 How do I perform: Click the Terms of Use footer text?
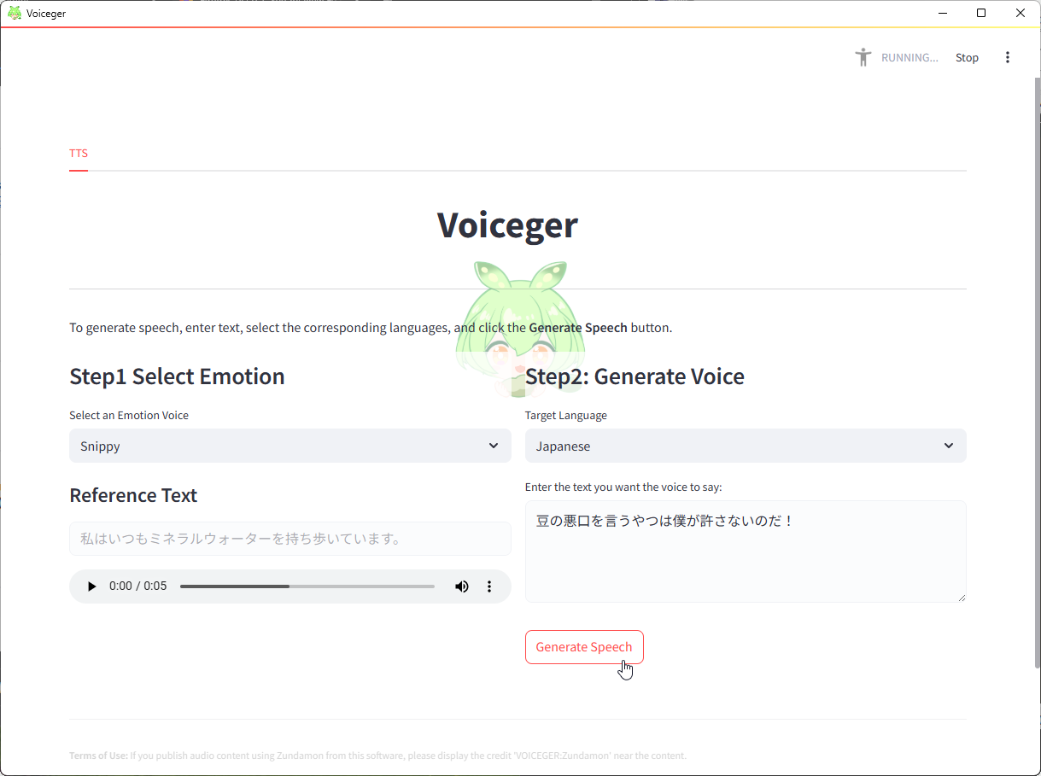(x=98, y=756)
